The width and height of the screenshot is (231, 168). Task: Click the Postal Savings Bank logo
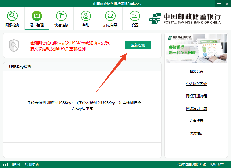coord(185,18)
